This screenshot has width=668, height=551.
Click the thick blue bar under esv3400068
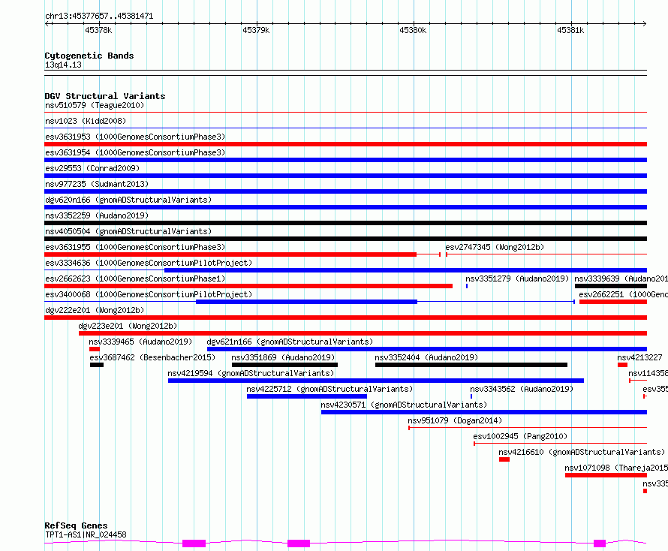(306, 302)
